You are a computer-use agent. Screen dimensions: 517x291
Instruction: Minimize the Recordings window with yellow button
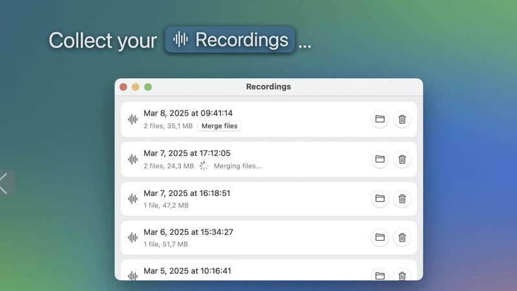[136, 86]
